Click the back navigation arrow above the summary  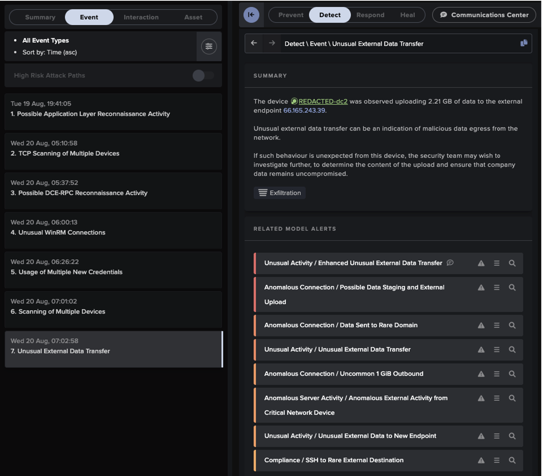pos(254,43)
